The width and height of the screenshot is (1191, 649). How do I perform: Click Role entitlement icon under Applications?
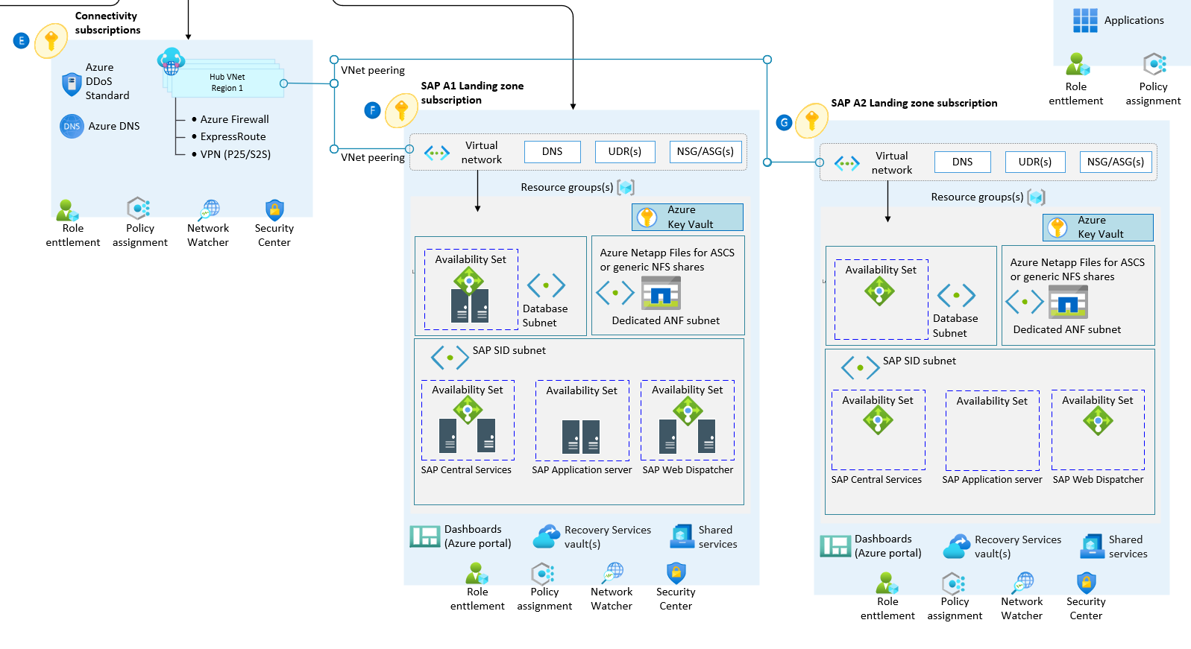1077,64
